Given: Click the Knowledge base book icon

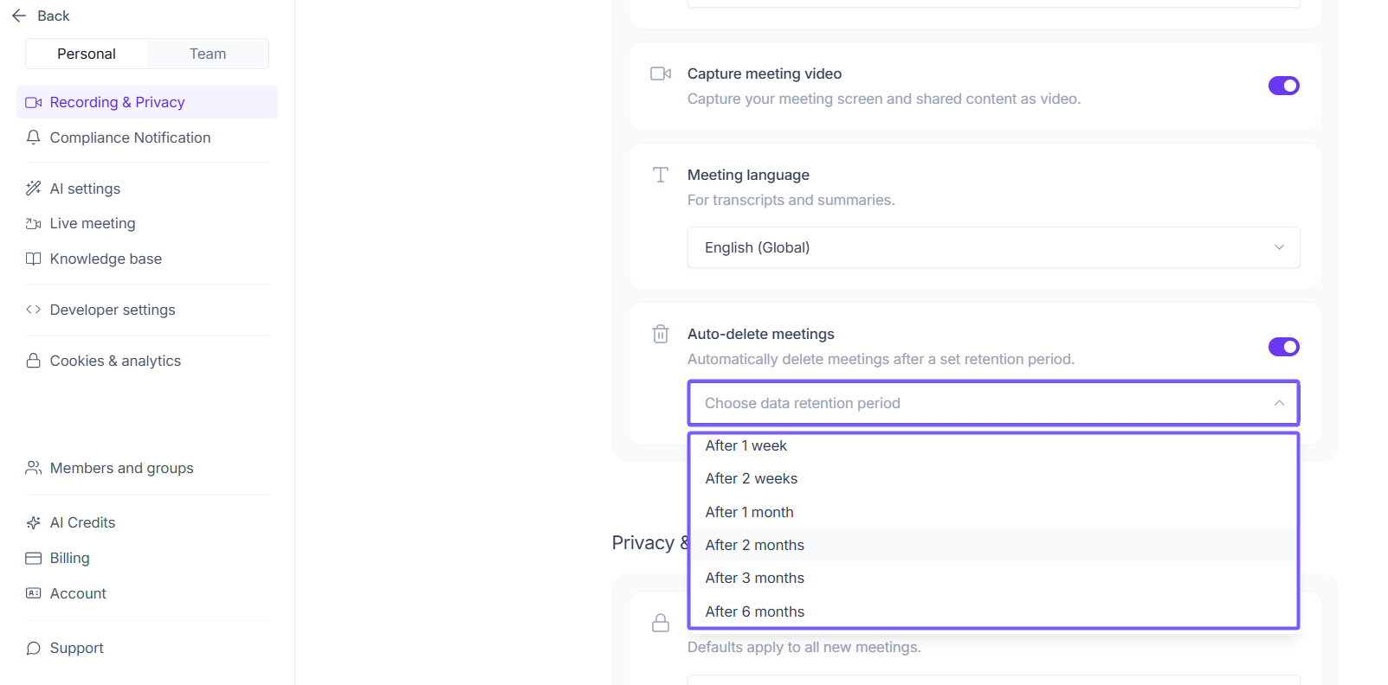Looking at the screenshot, I should (x=34, y=259).
